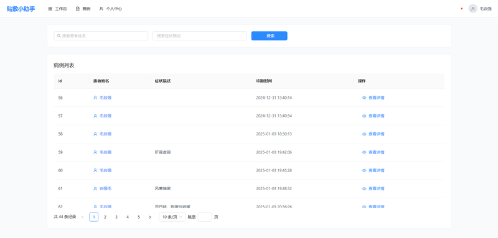Click the id cell 59

(x=60, y=152)
